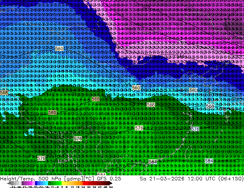Click the '-18' legend tick label

click(x=47, y=187)
